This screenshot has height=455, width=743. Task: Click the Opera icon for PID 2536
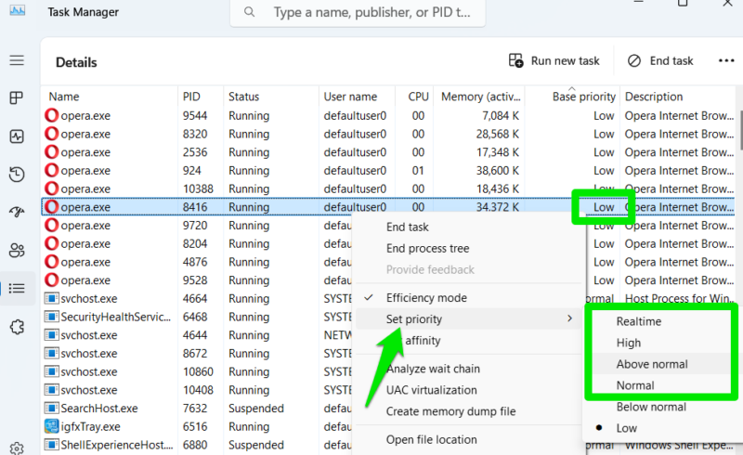coord(51,152)
